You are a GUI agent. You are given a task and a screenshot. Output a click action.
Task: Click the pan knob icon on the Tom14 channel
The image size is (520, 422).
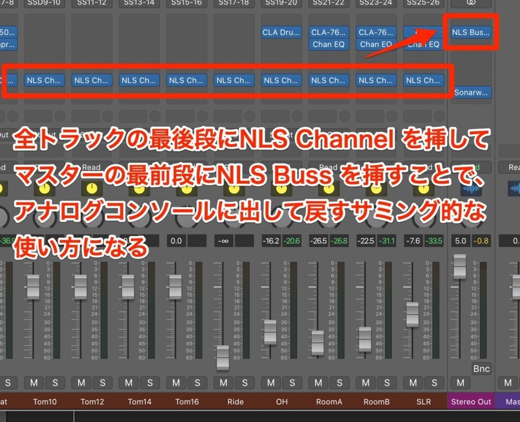tap(139, 189)
